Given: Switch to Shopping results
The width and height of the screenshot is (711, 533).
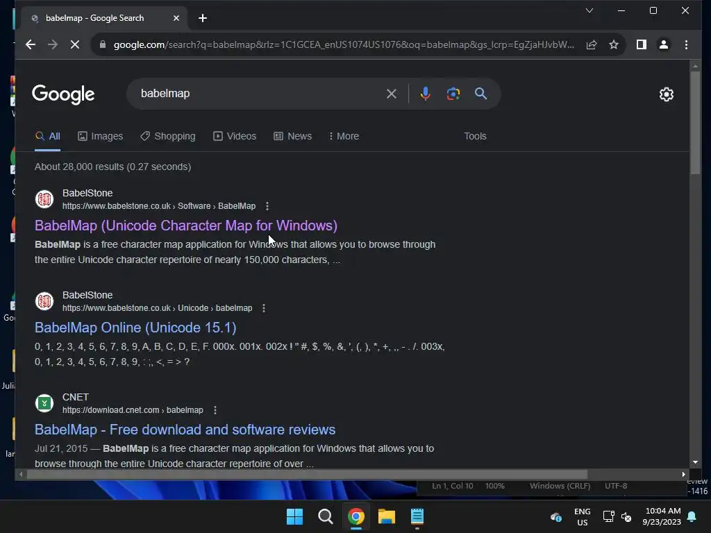Looking at the screenshot, I should 168,137.
